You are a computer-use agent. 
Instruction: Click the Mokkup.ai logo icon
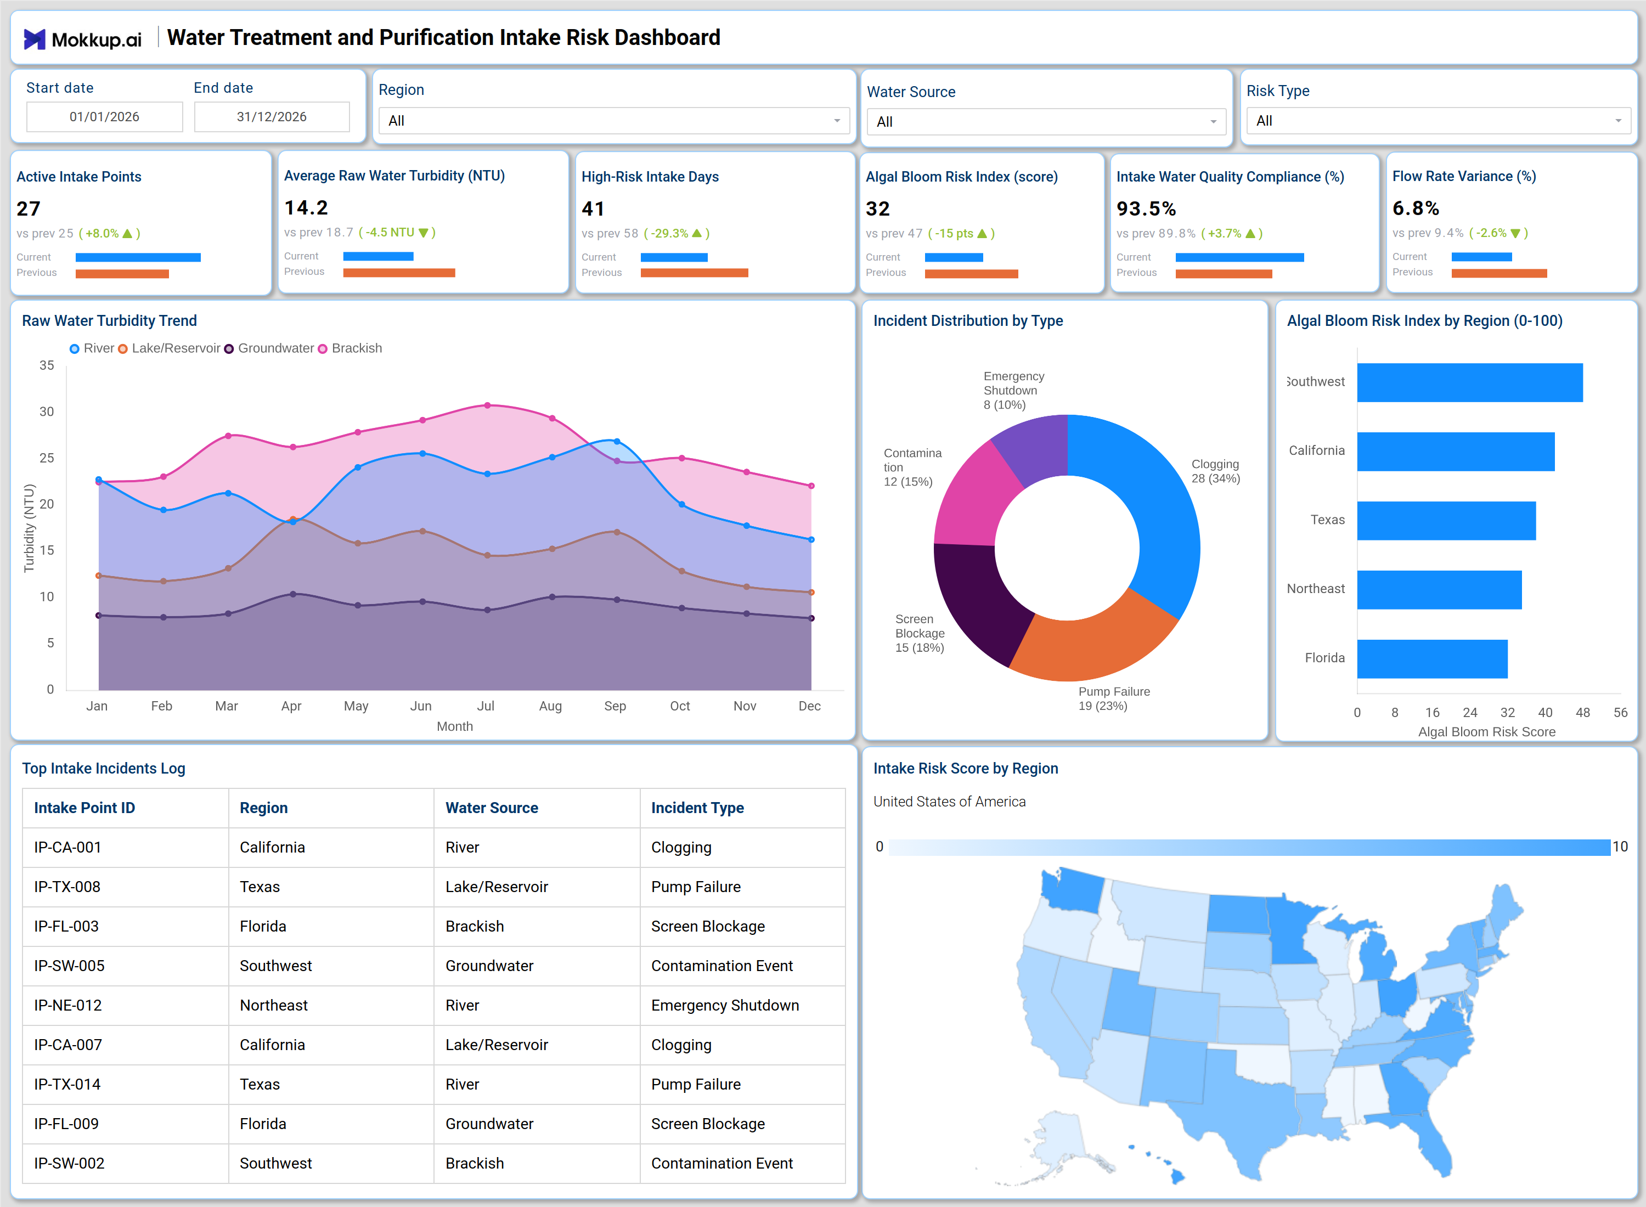(35, 39)
